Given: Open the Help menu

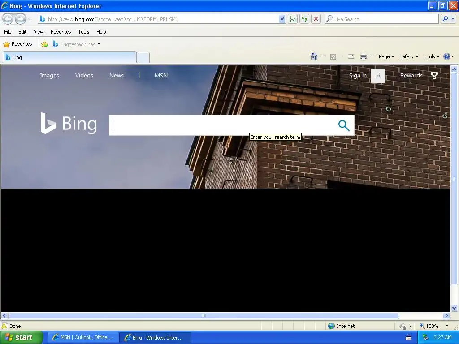Looking at the screenshot, I should [x=101, y=32].
